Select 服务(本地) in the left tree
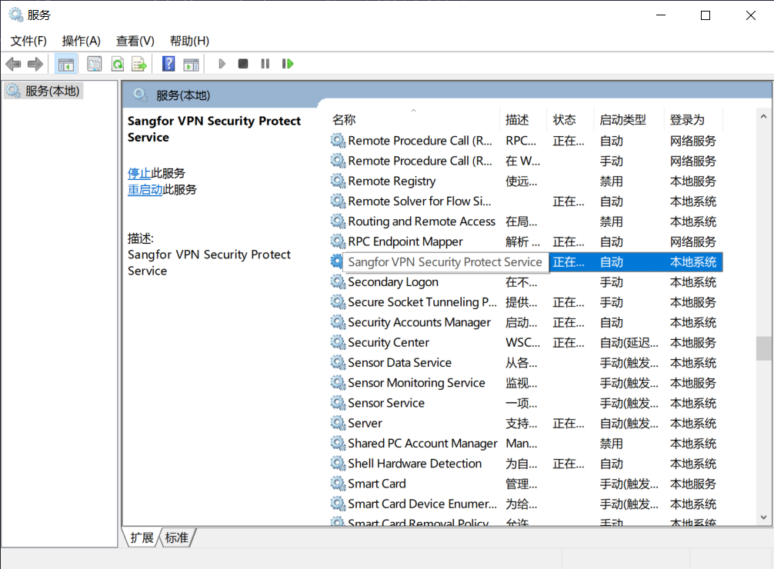 pyautogui.click(x=52, y=91)
